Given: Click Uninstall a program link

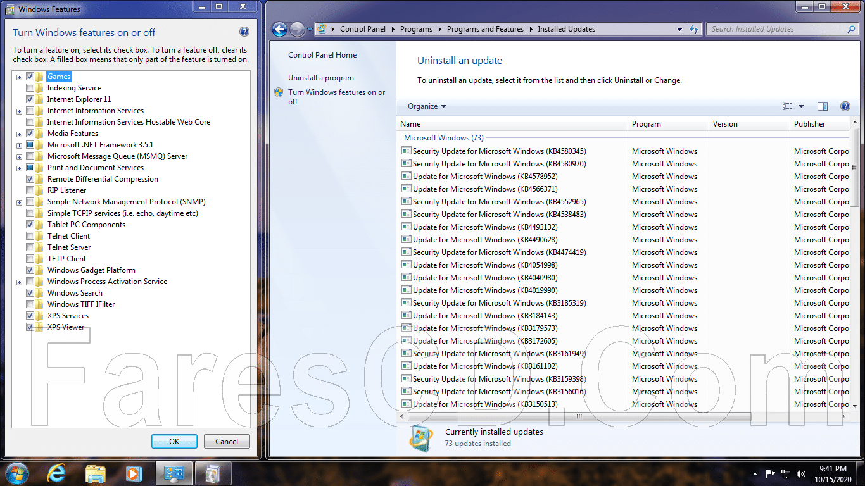Looking at the screenshot, I should point(321,78).
